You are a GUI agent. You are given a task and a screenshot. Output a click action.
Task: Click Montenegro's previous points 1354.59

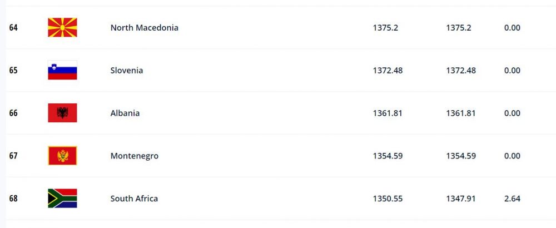[x=460, y=156]
